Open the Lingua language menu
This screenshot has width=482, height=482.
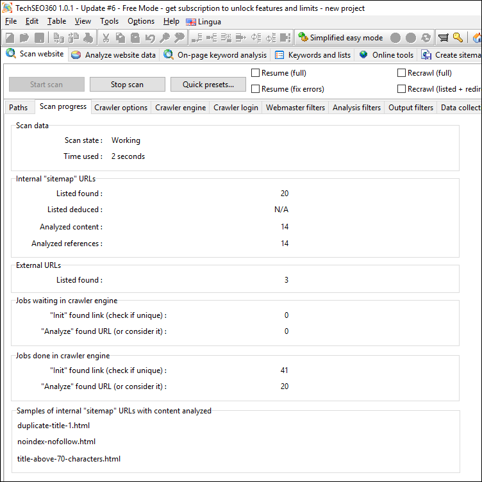[x=203, y=21]
